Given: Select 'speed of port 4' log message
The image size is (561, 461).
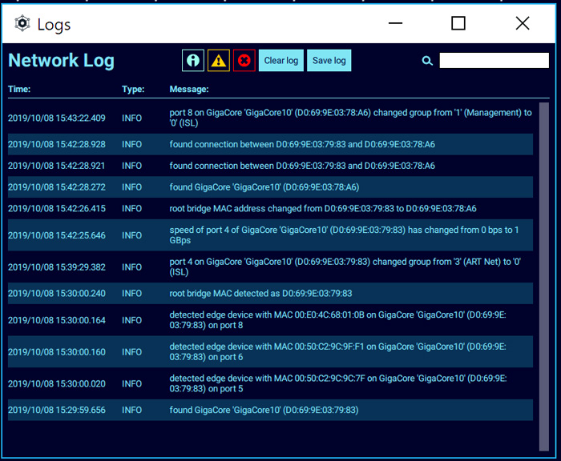Looking at the screenshot, I should pos(344,235).
